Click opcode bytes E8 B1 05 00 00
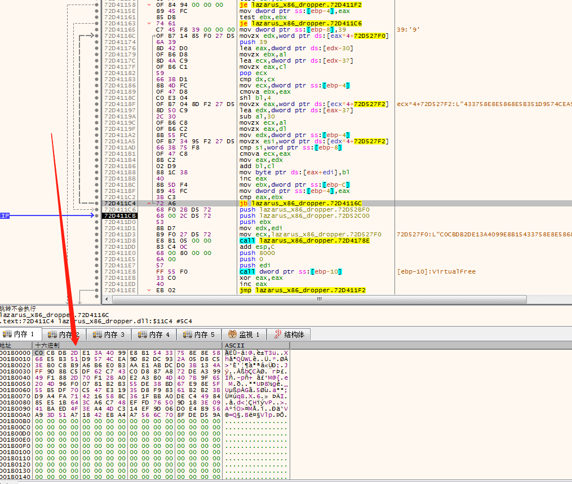The image size is (572, 484). [184, 241]
